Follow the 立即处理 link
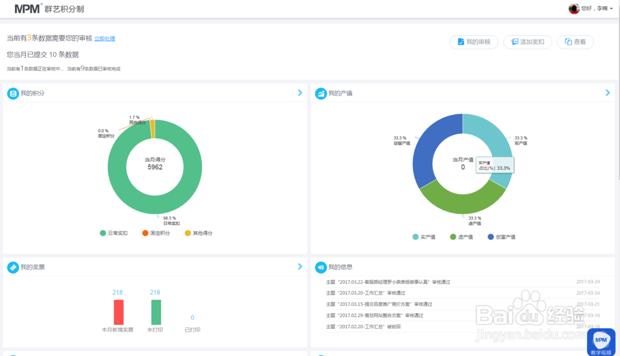The height and width of the screenshot is (356, 620). click(104, 39)
